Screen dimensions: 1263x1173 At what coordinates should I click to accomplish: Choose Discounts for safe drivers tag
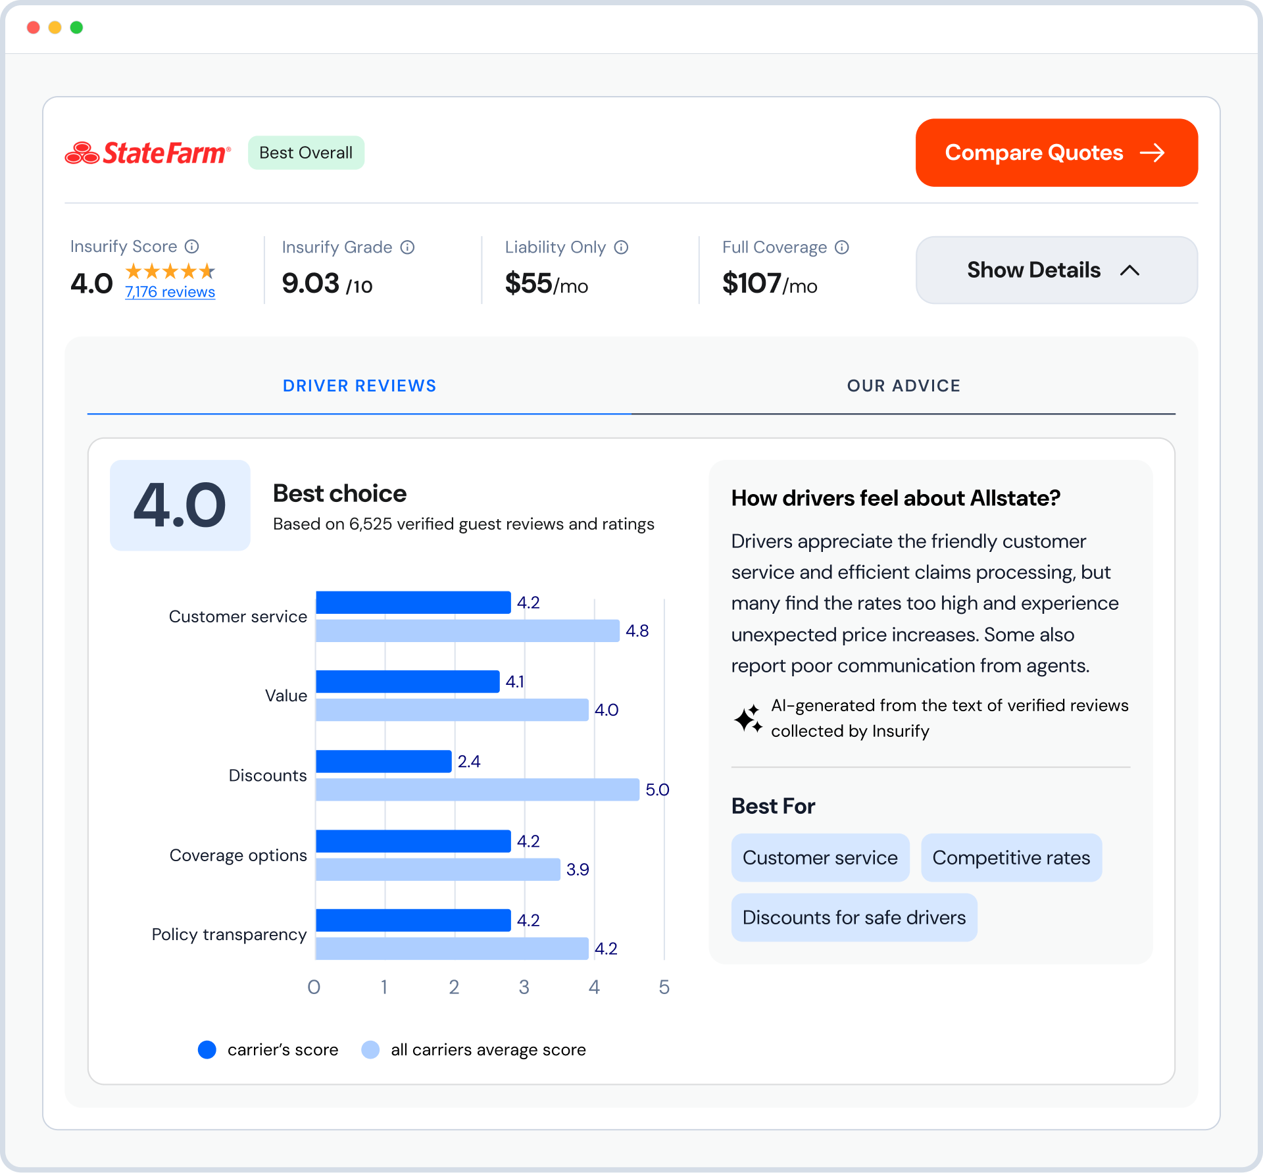853,917
